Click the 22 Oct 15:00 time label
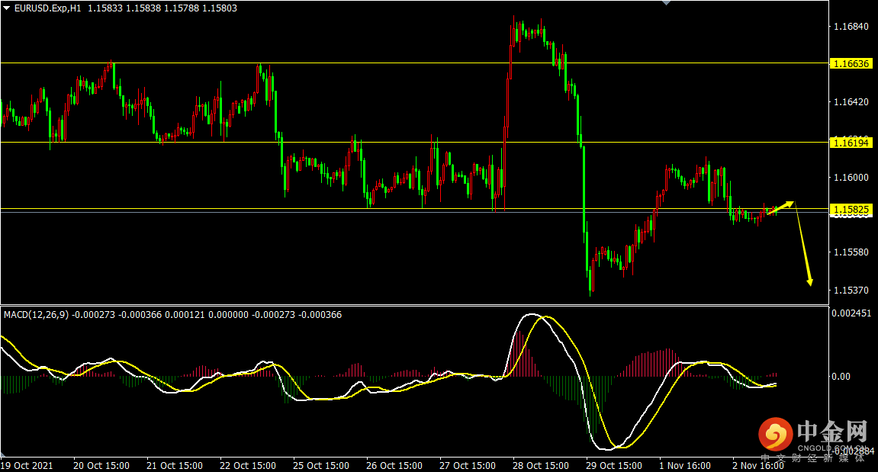The height and width of the screenshot is (472, 878). coord(248,466)
